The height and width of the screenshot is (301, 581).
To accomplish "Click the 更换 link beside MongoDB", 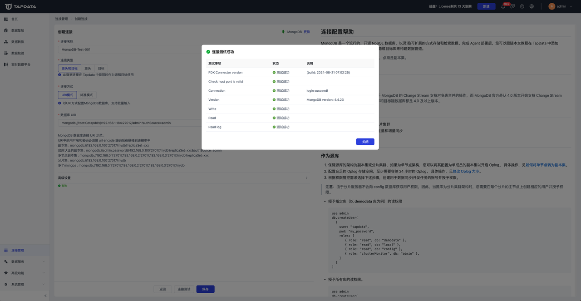I will point(307,32).
